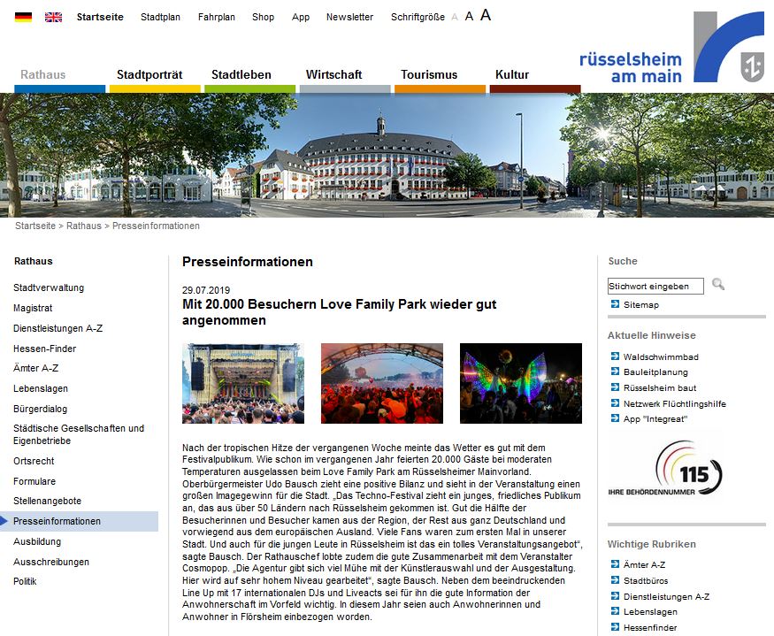This screenshot has width=774, height=636.
Task: Open the festival stage photo thumbnail
Action: click(x=243, y=383)
